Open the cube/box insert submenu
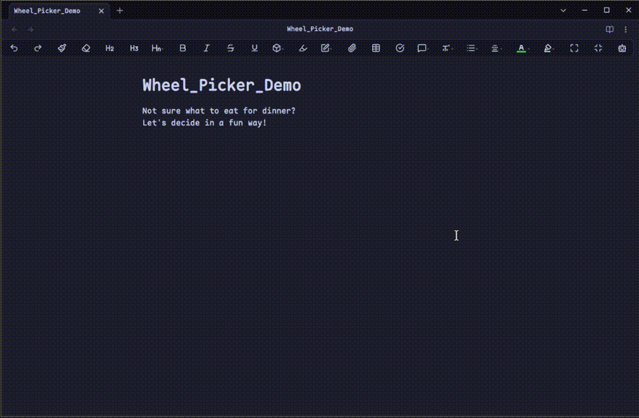 click(x=277, y=48)
